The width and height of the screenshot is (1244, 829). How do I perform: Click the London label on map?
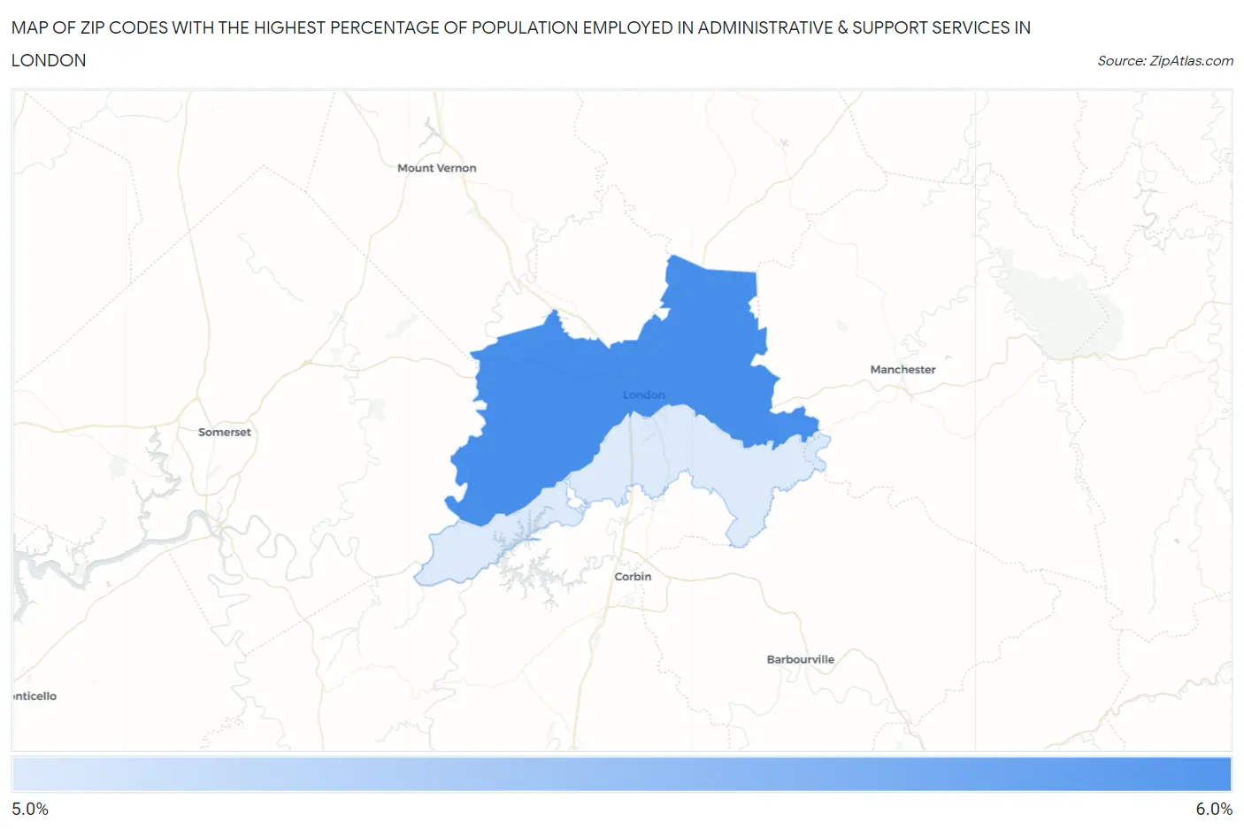(x=643, y=395)
